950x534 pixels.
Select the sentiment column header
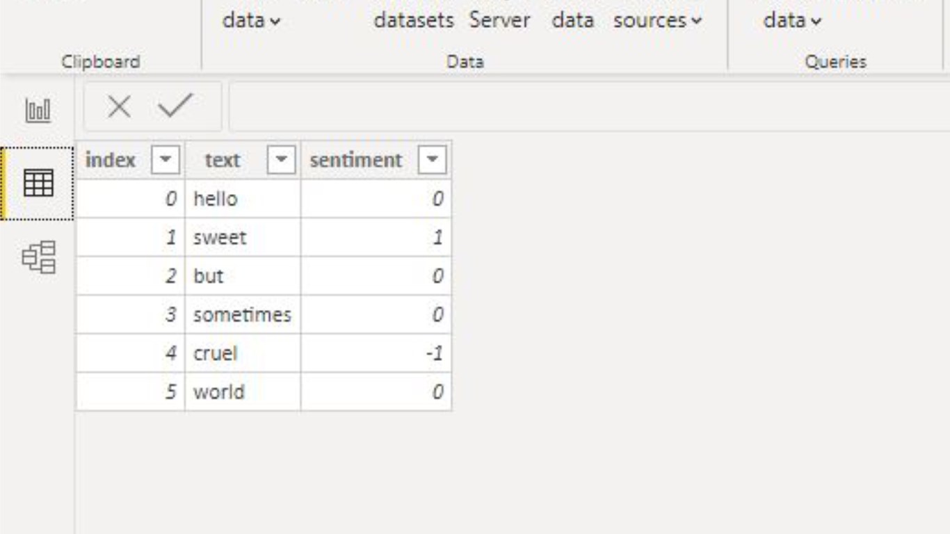tap(355, 161)
